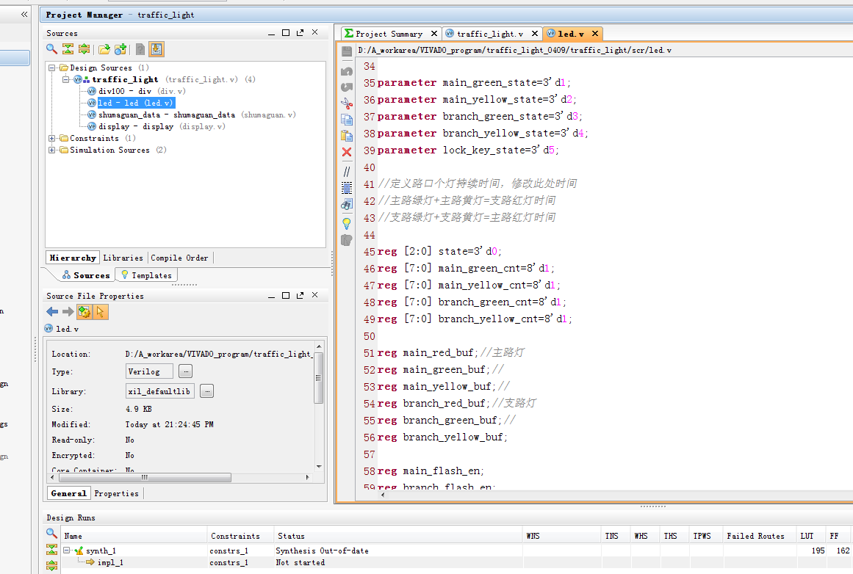Image resolution: width=853 pixels, height=574 pixels.
Task: Close the led.v editor tab
Action: (595, 34)
